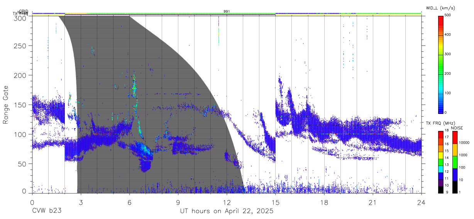474x219 pixels.
Task: Click the UT hour tick label 3
Action: coord(81,202)
